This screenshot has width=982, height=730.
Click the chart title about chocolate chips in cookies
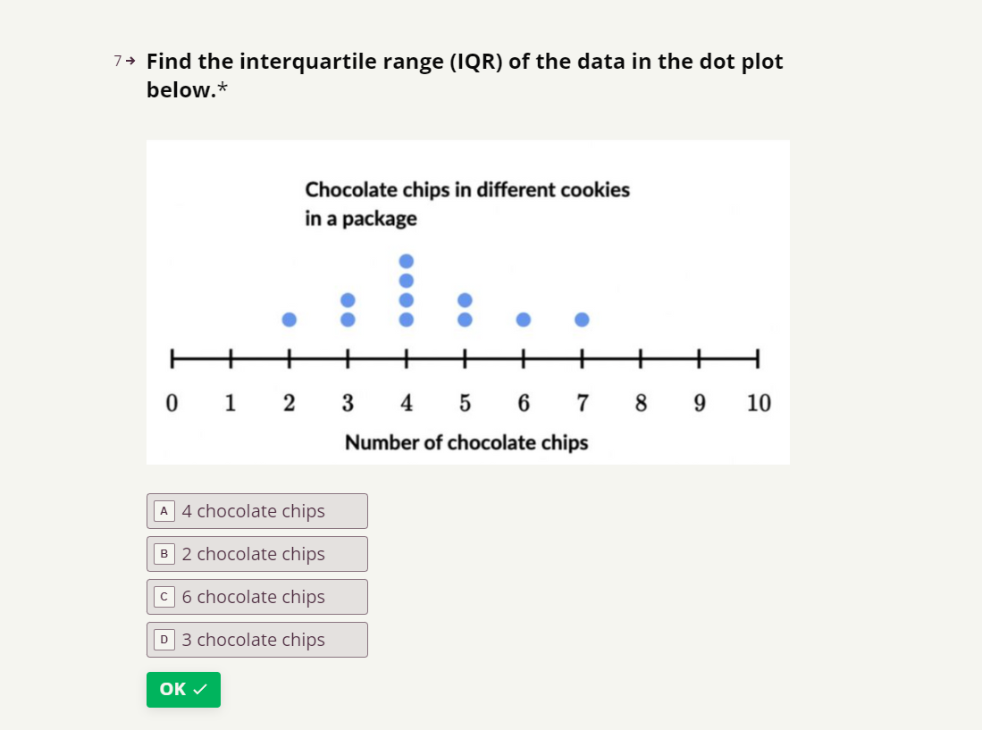(x=467, y=204)
